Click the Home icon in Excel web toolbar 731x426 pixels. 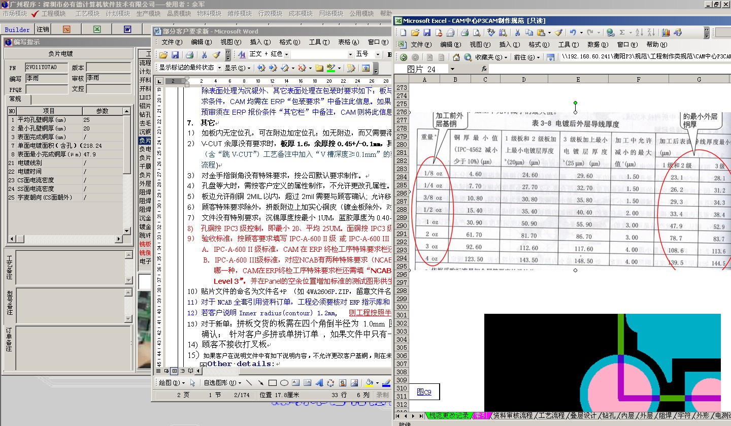coord(456,57)
